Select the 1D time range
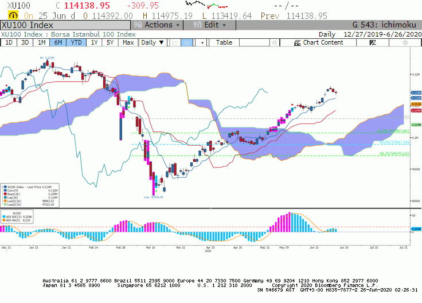This screenshot has width=422, height=303. click(9, 43)
